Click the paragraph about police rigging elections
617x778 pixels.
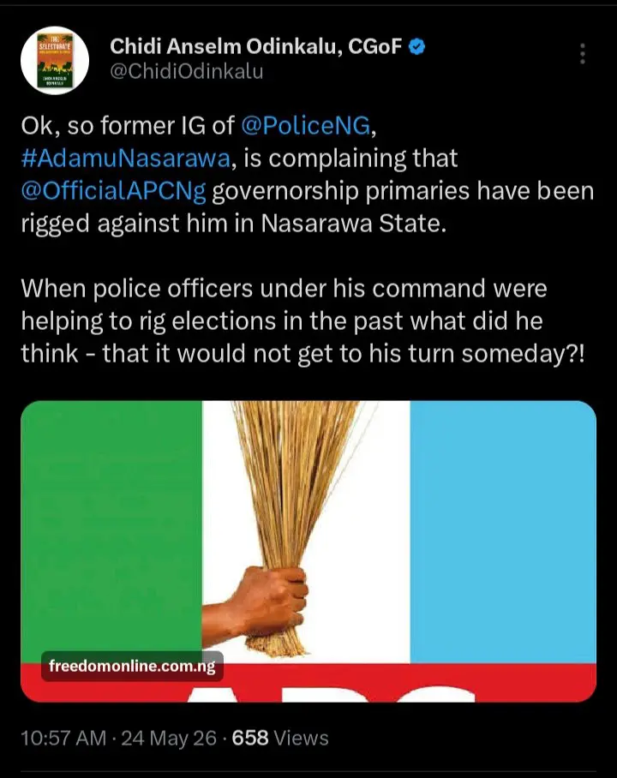click(x=303, y=321)
